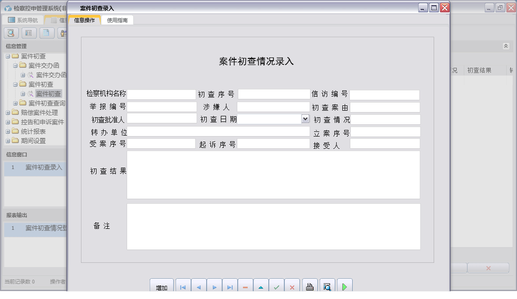Switch to the 使用指南 tab

tap(117, 20)
